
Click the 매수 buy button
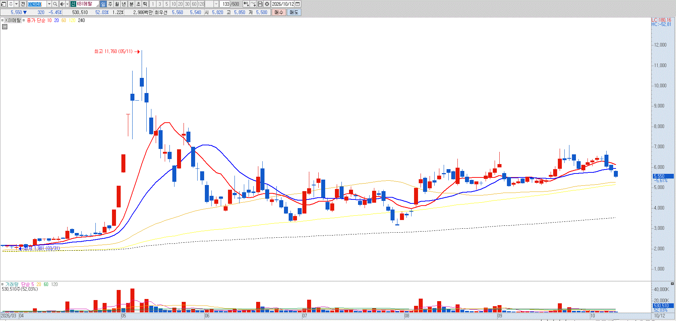click(279, 12)
